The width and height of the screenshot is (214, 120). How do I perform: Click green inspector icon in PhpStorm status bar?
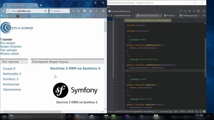tap(204, 112)
